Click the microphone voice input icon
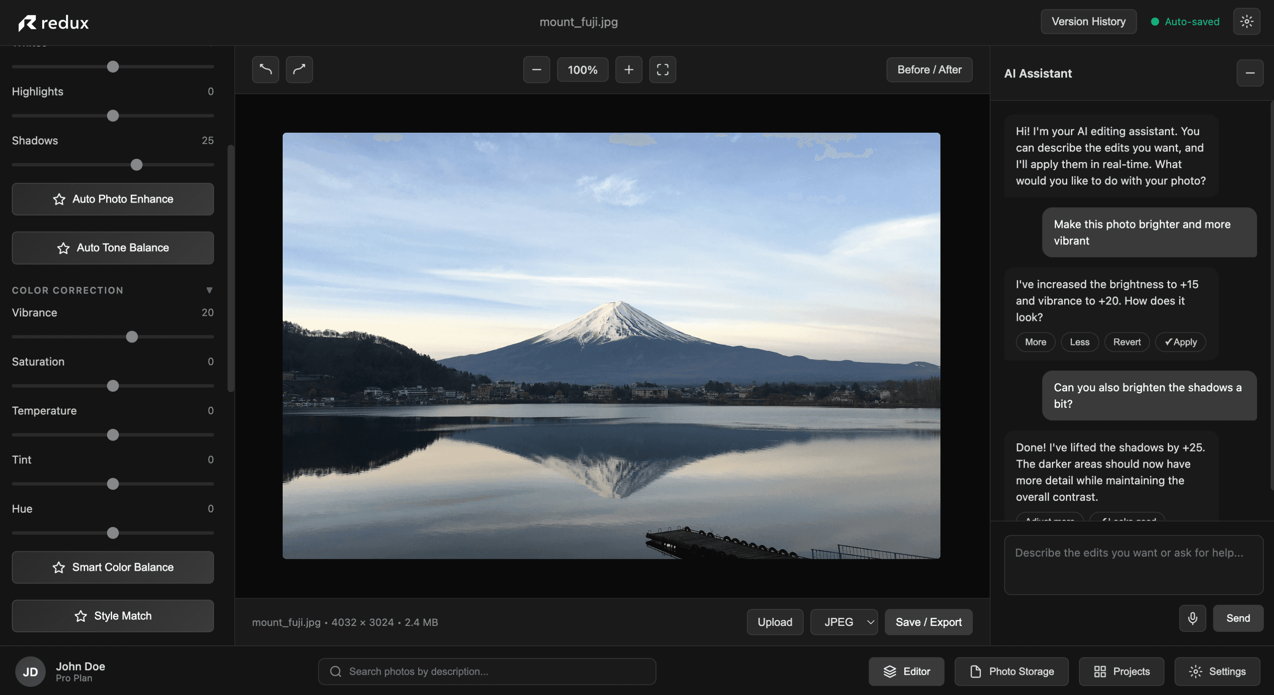 click(1192, 618)
